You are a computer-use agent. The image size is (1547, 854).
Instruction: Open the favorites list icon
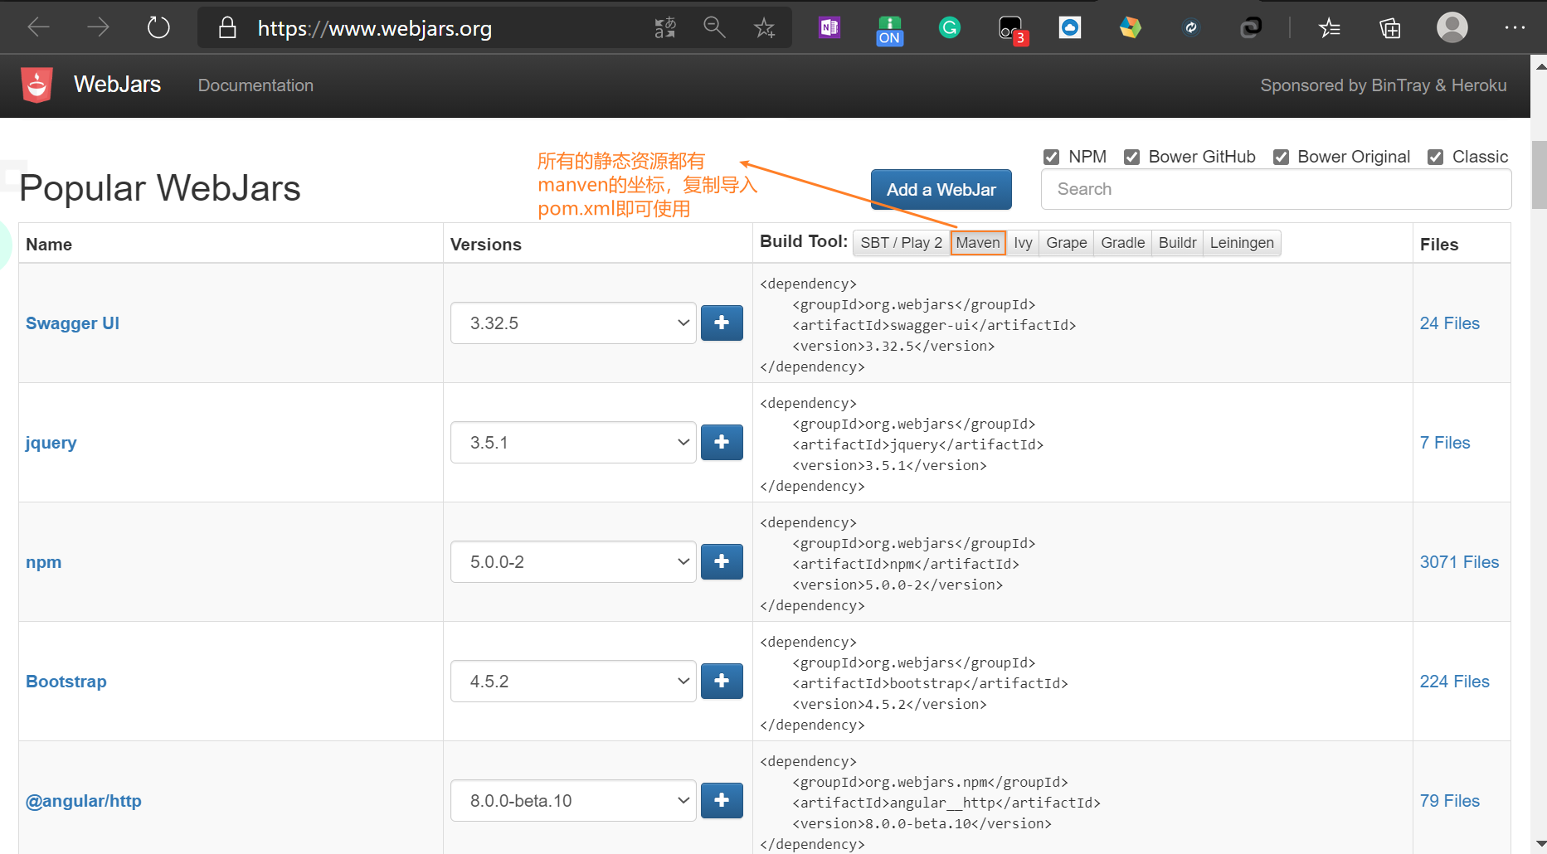[1330, 28]
